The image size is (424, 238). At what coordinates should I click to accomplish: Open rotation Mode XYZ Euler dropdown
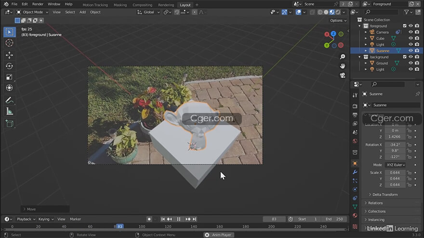pyautogui.click(x=395, y=164)
